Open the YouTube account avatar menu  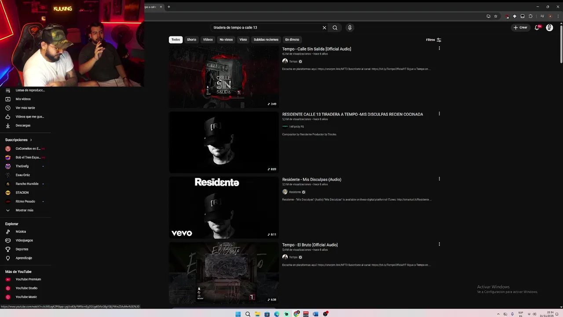pos(549,27)
